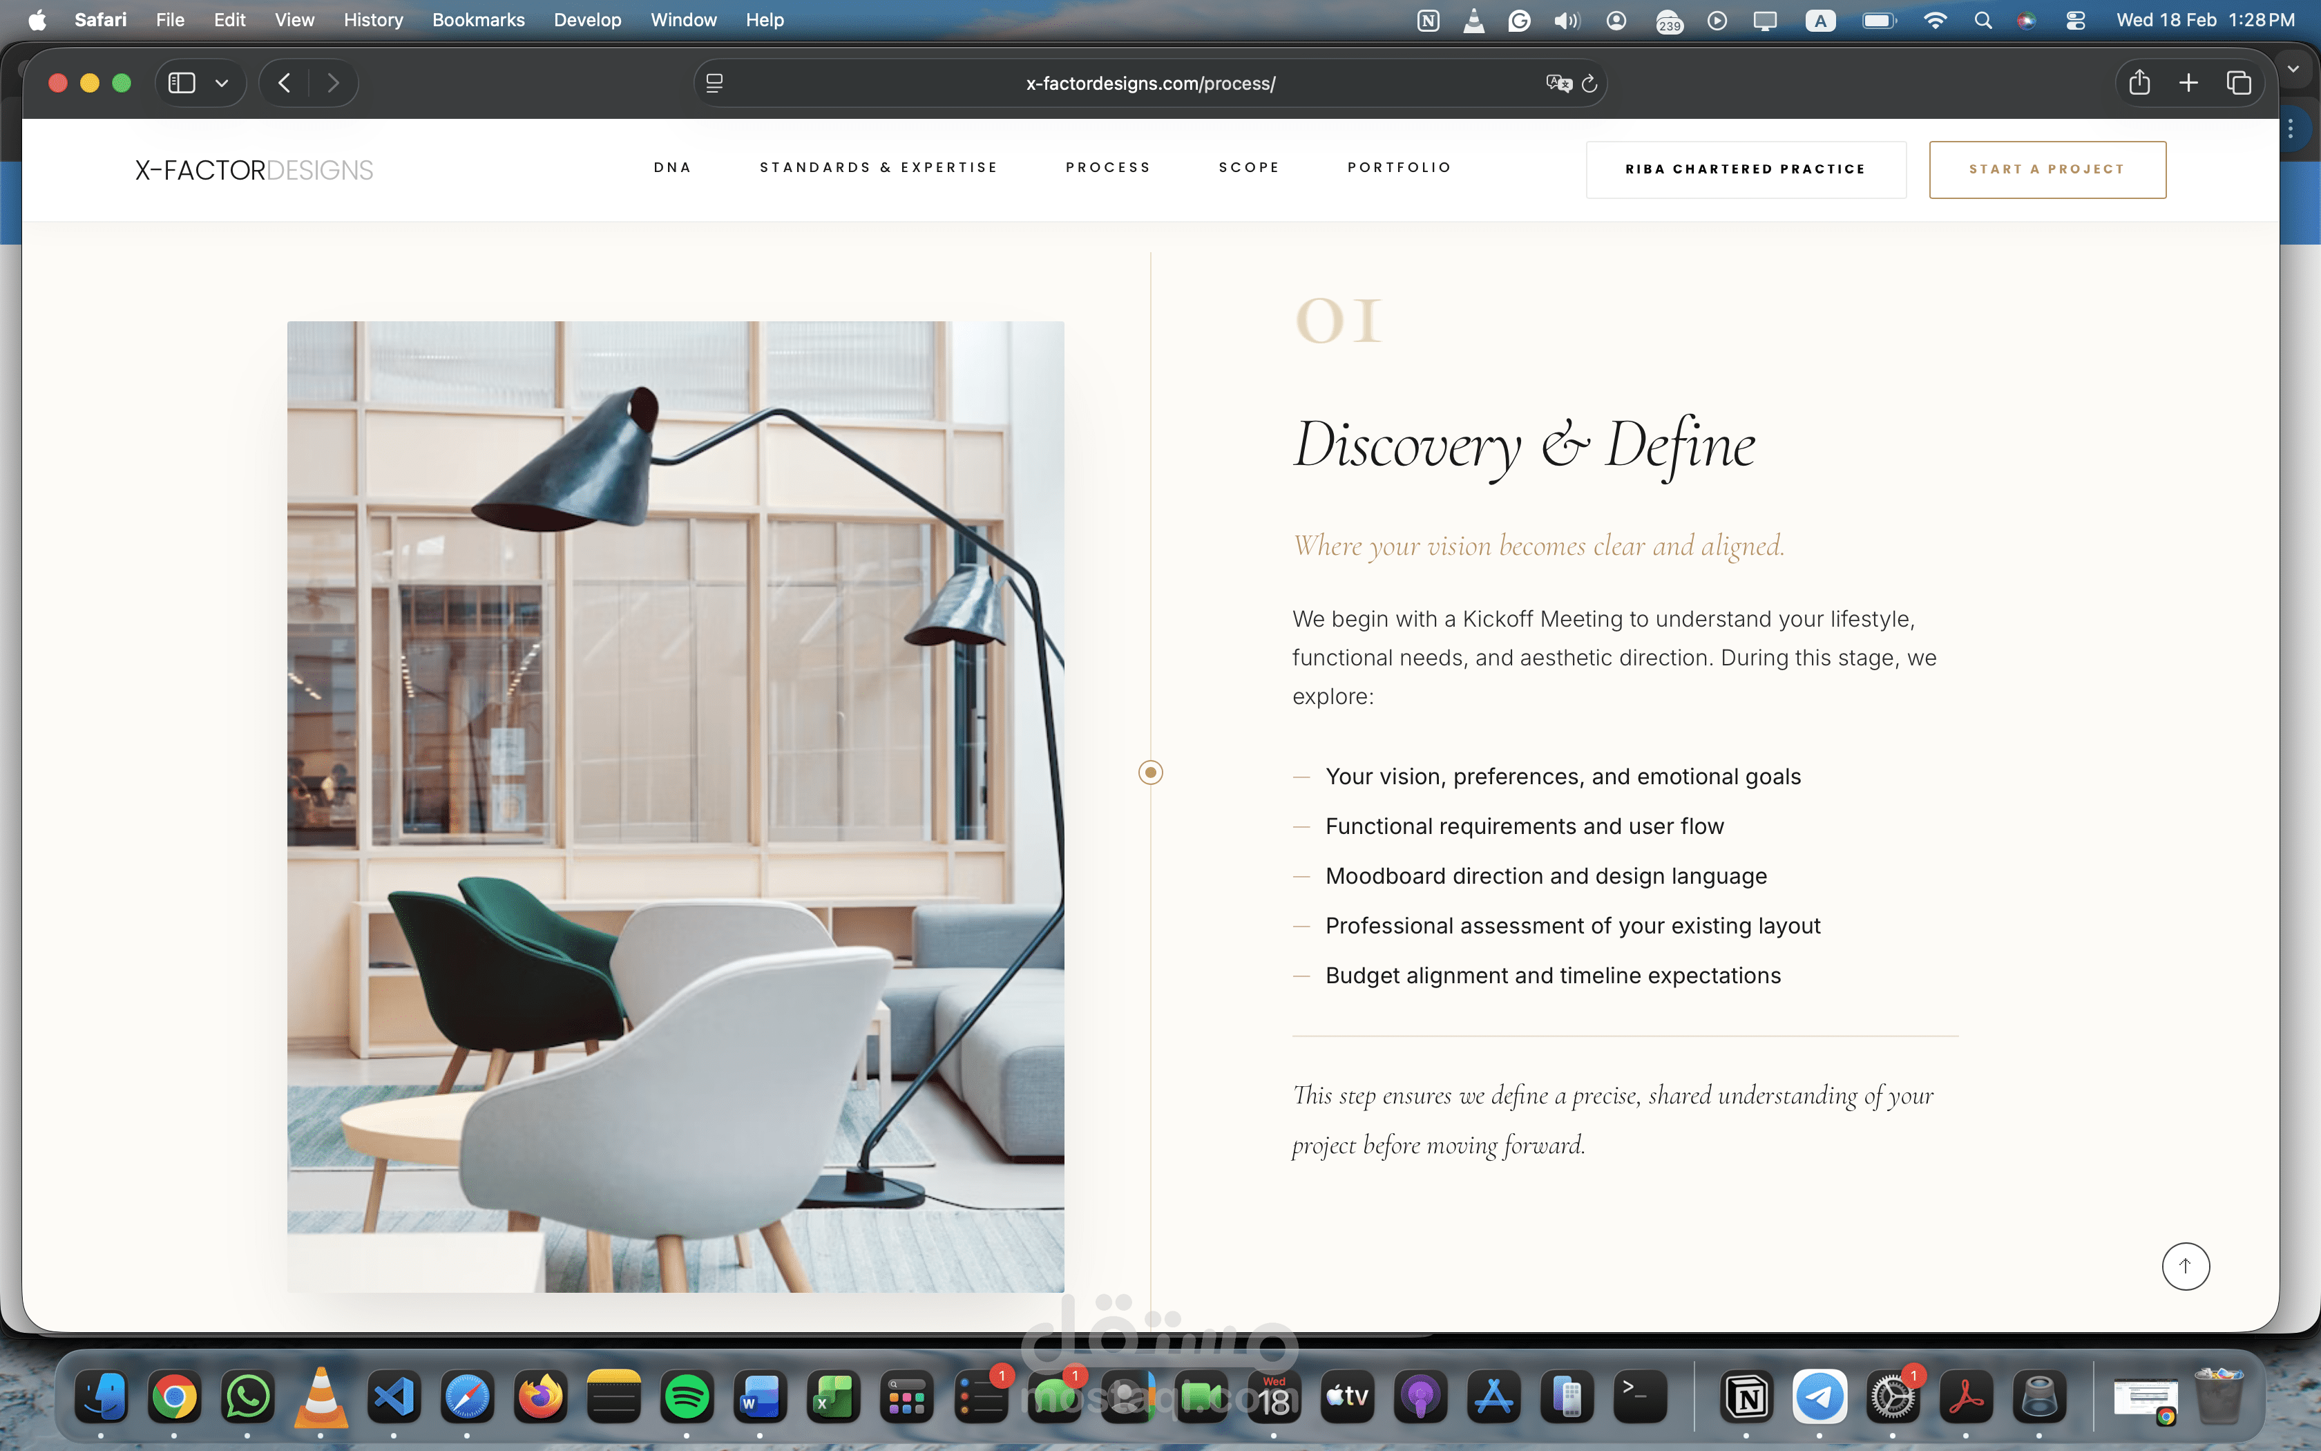Go back with the back arrow
Screen dimensions: 2321x1451
tap(284, 84)
